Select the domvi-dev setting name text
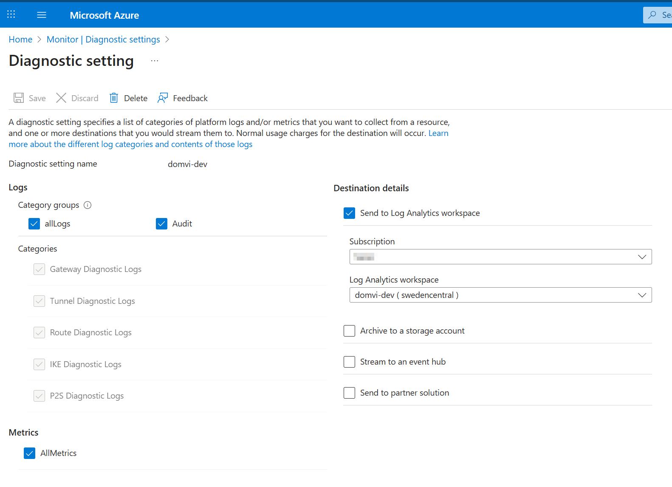Viewport: 672px width, 487px height. tap(187, 164)
